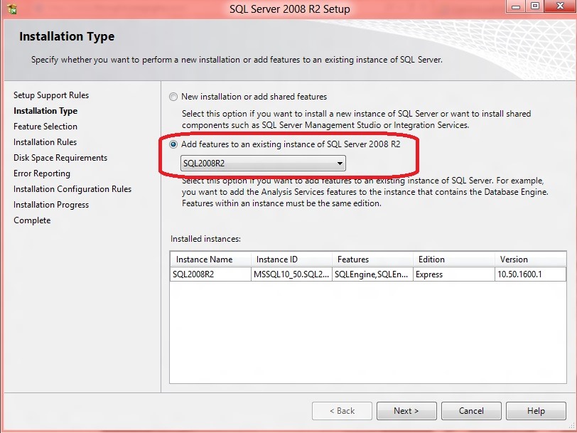577x433 pixels.
Task: Select the Complete step in sidebar
Action: (32, 220)
